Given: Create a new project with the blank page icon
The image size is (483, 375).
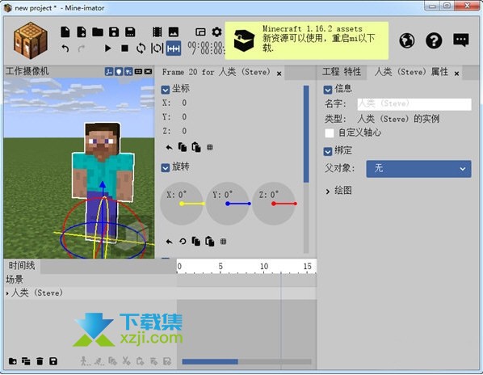Looking at the screenshot, I should click(65, 32).
